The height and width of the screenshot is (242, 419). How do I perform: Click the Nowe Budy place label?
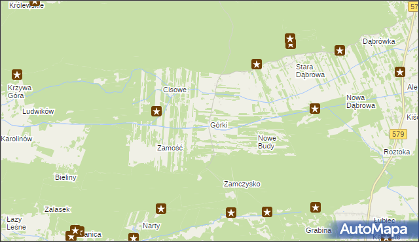tap(267, 142)
